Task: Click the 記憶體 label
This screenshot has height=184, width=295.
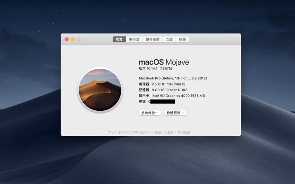Action: pyautogui.click(x=144, y=90)
